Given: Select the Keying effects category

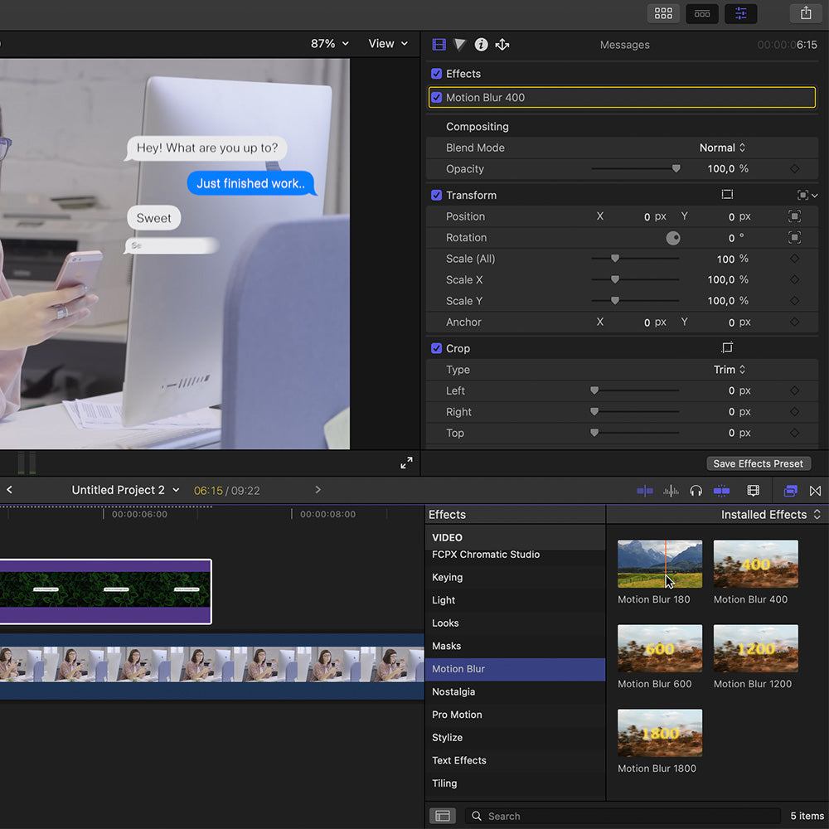Looking at the screenshot, I should point(448,578).
